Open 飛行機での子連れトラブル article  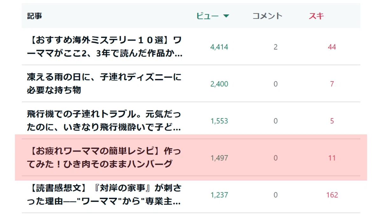[104, 121]
